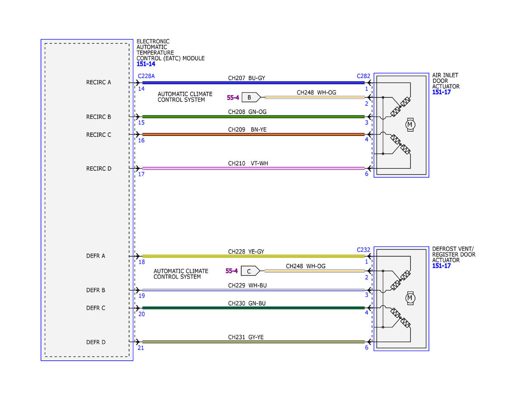Click the Defrost Vent/Register Door Actuator title text

point(454,254)
